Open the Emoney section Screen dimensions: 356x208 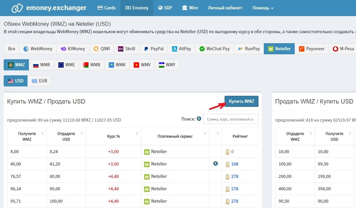[x=137, y=8]
